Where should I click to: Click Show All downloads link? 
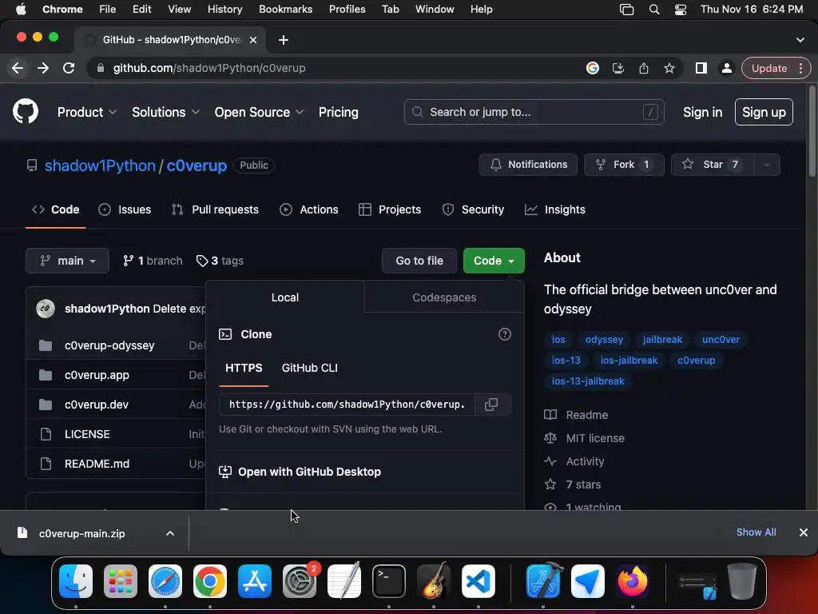coord(756,532)
